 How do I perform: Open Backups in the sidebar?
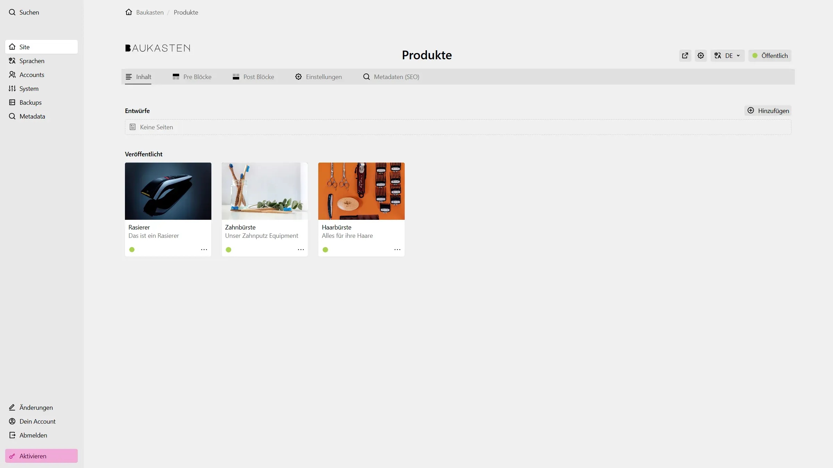[x=30, y=102]
